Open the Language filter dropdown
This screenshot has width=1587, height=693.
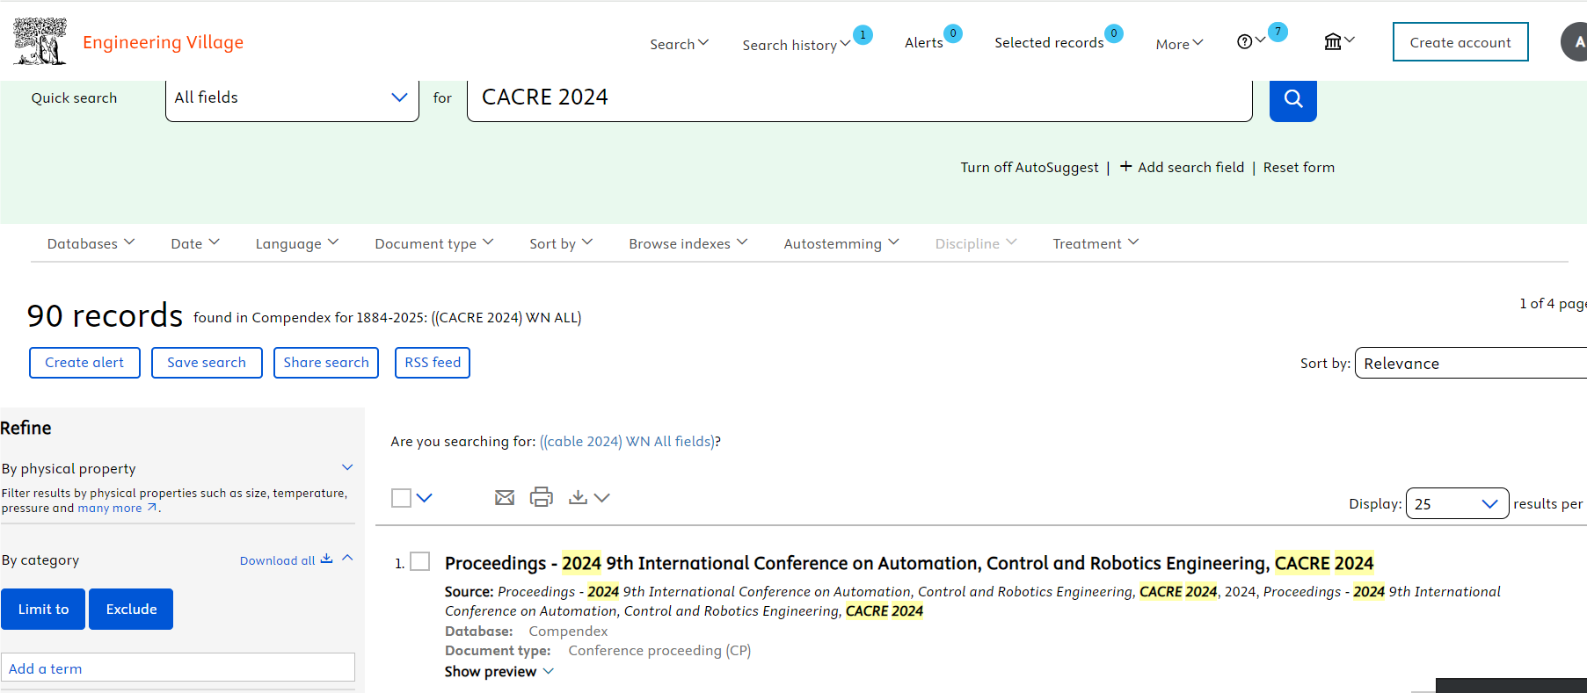(297, 243)
